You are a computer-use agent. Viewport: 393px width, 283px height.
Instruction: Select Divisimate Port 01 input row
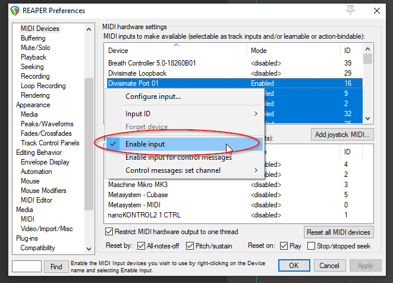point(234,83)
